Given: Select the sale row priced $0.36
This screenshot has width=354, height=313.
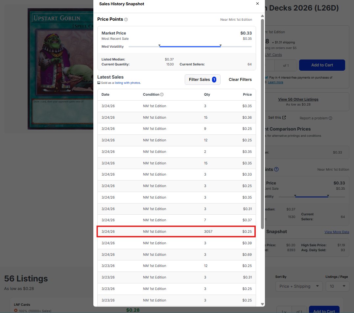Looking at the screenshot, I should 176,117.
